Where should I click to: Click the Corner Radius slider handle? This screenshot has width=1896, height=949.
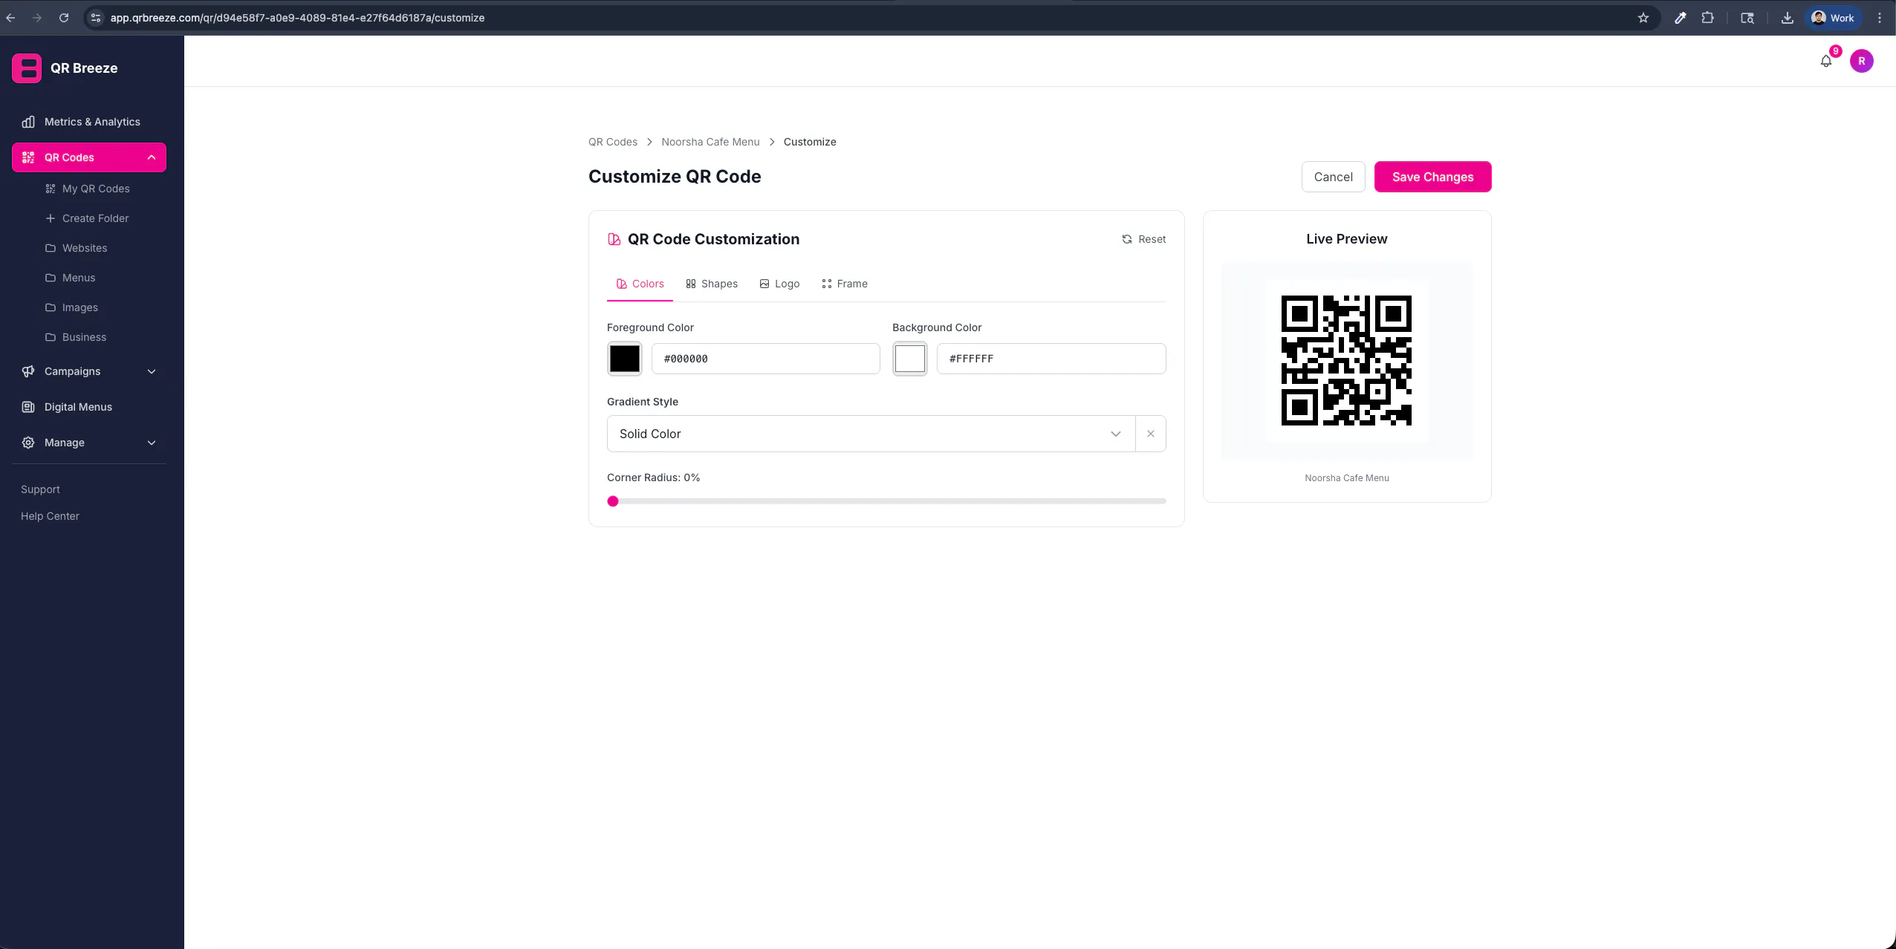point(613,501)
